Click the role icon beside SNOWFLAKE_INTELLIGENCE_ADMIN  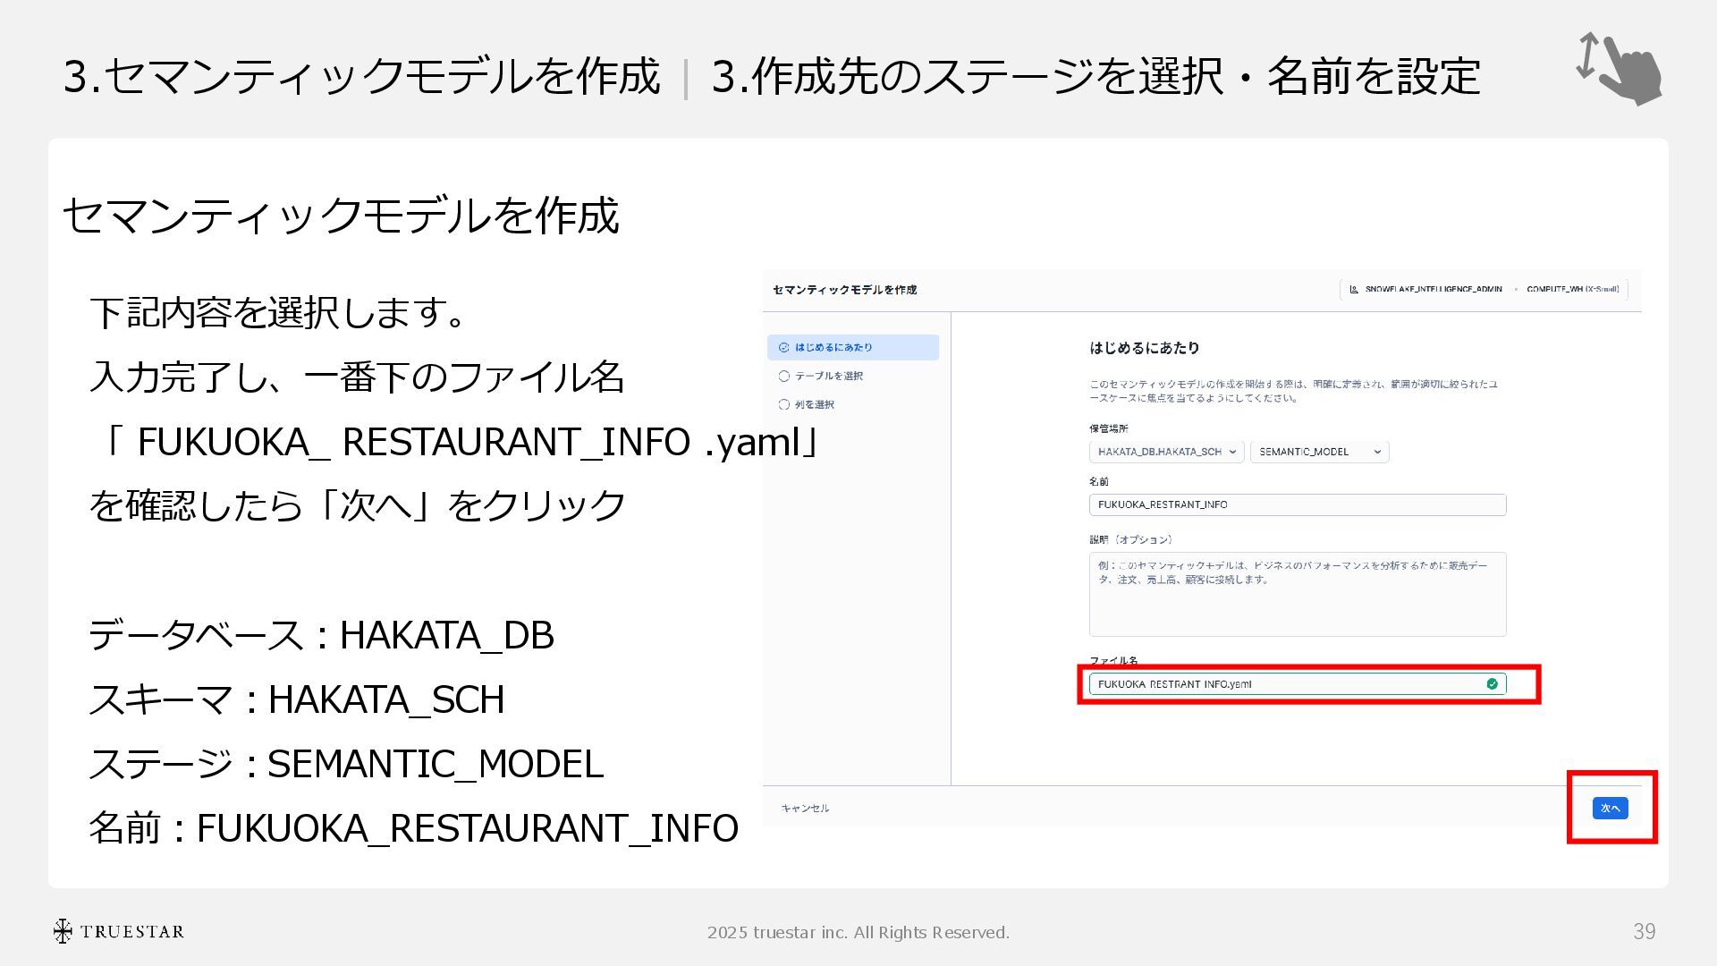(1354, 289)
